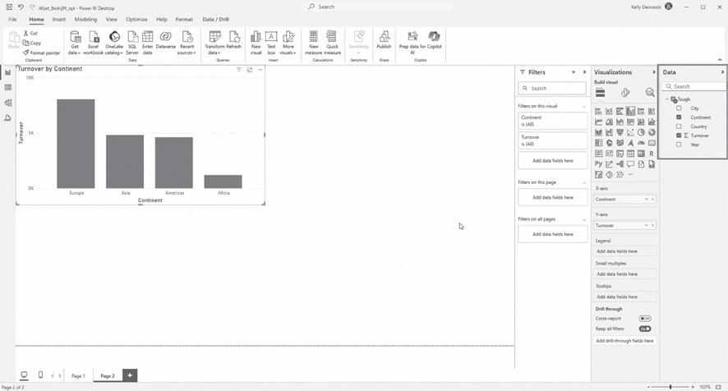
Task: Open the Recent sources dropdown
Action: click(x=187, y=43)
